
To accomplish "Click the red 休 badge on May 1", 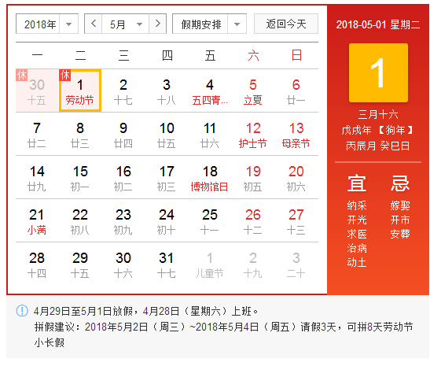I will (65, 75).
